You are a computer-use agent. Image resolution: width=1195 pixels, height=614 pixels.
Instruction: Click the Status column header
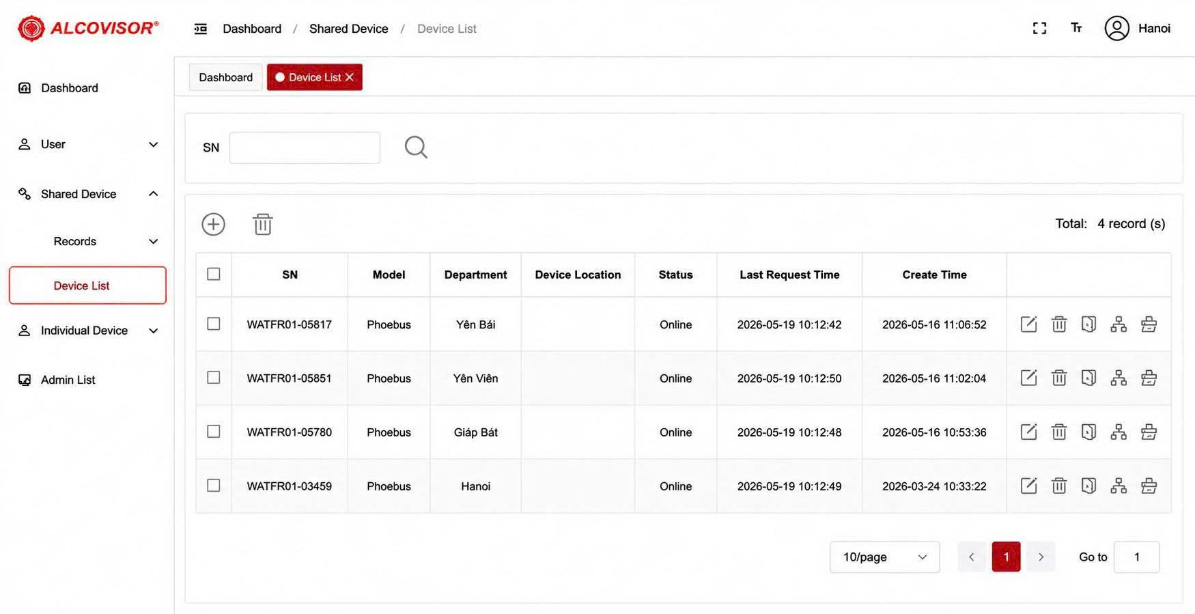[675, 275]
